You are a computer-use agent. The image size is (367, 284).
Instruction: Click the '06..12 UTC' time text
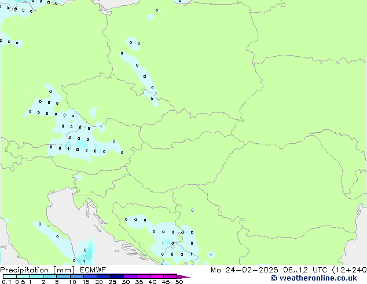pos(305,270)
